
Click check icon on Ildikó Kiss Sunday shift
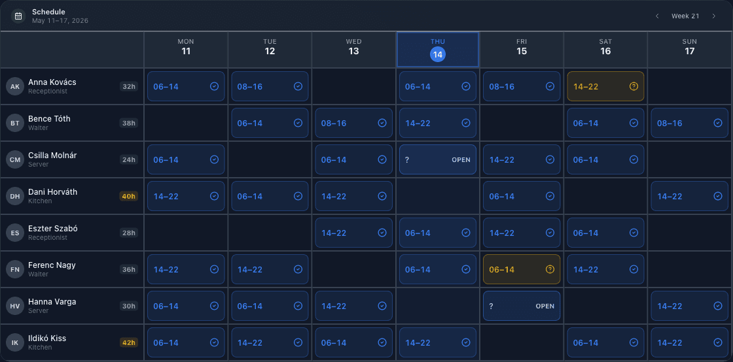pyautogui.click(x=718, y=342)
